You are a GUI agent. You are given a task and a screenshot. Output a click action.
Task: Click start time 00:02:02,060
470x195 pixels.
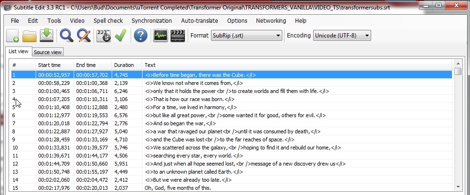54,180
